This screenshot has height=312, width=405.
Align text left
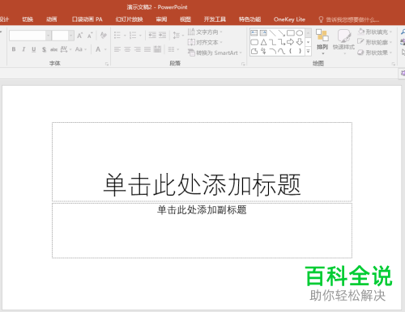117,49
